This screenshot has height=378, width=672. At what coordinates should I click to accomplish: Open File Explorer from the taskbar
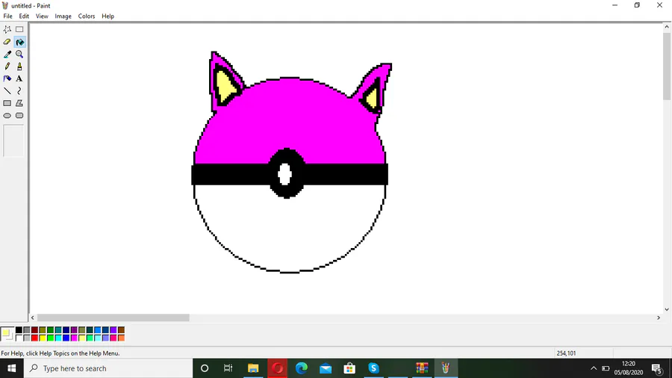(253, 368)
